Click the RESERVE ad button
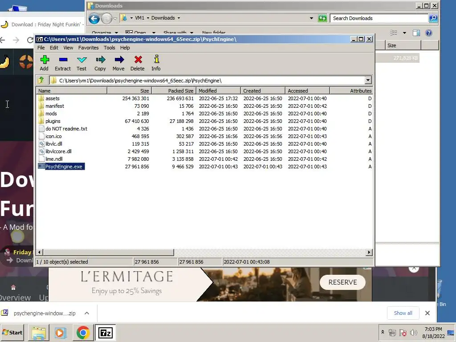The width and height of the screenshot is (456, 342). (x=342, y=282)
